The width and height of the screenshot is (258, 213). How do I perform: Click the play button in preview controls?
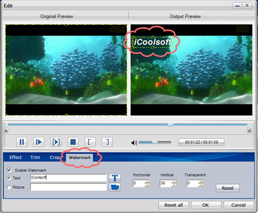39,142
